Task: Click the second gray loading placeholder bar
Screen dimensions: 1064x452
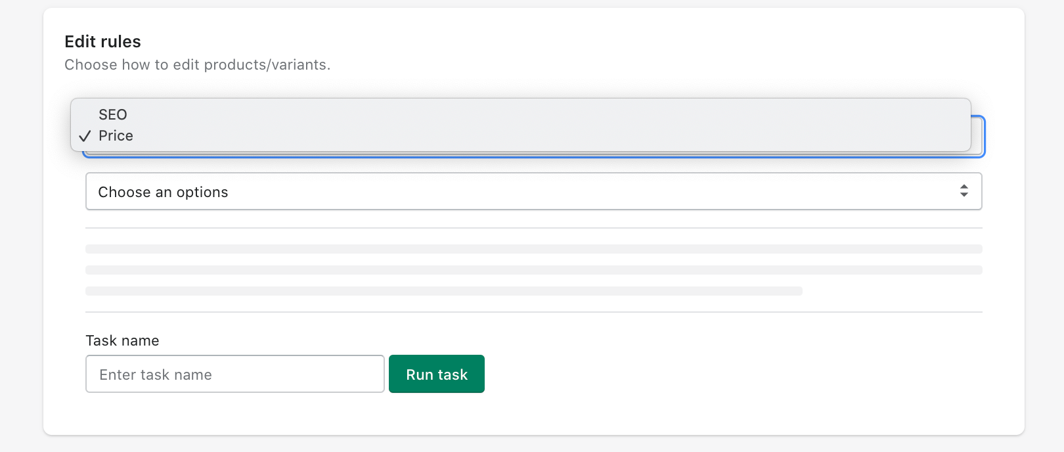Action: (533, 269)
